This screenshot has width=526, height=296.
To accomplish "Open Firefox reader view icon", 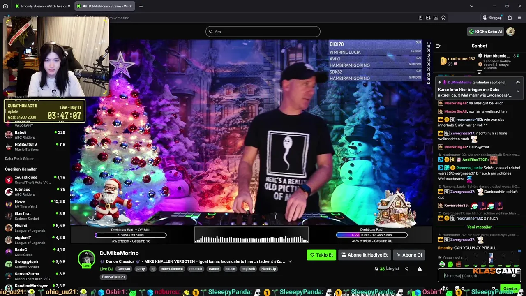I will (420, 18).
